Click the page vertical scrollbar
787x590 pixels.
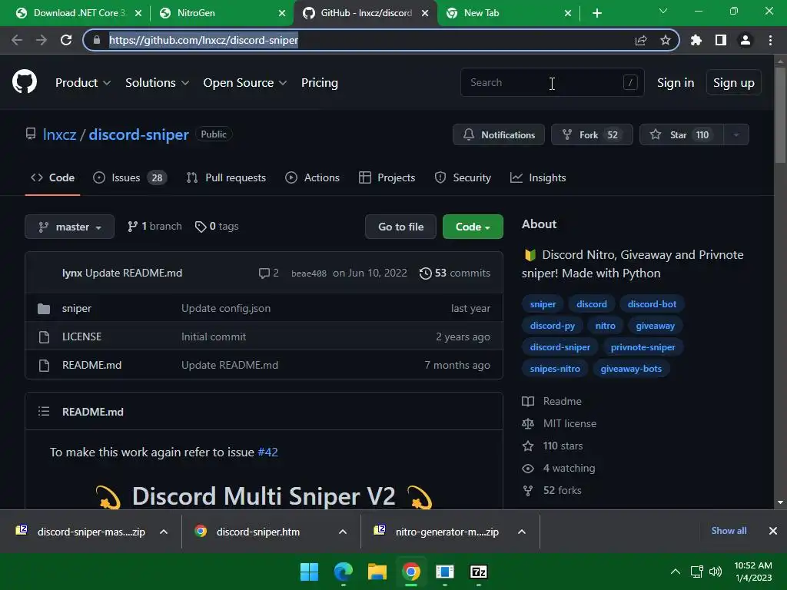pos(780,115)
